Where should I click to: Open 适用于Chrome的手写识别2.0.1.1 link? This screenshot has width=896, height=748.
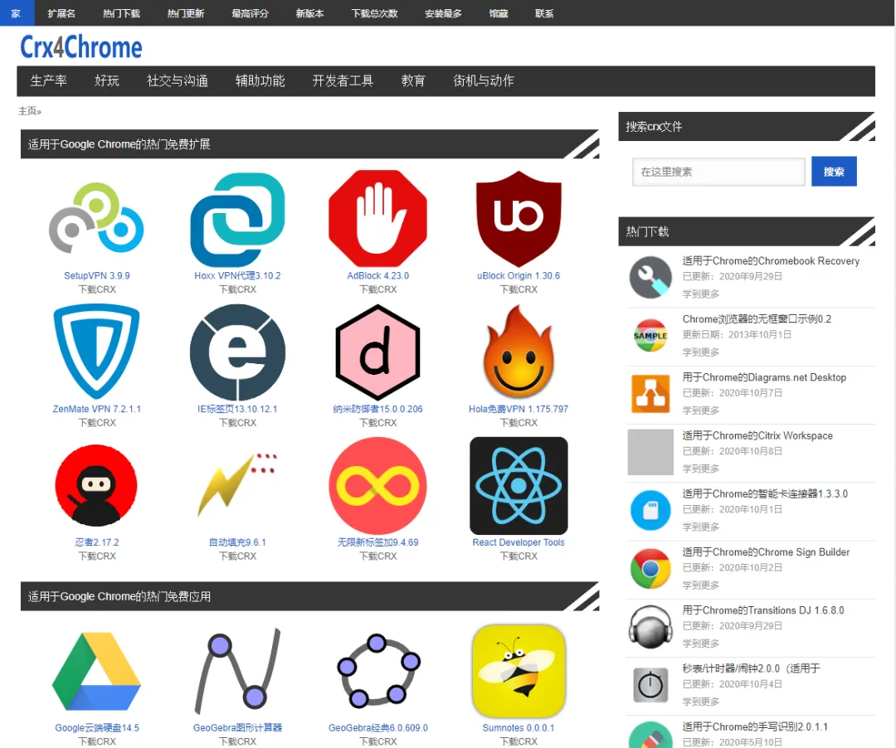(x=755, y=727)
